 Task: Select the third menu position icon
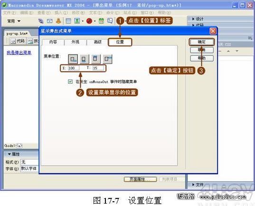coord(96,59)
